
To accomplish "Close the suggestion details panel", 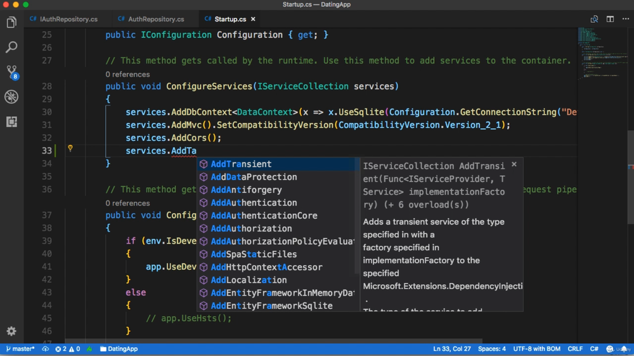I will (x=514, y=164).
